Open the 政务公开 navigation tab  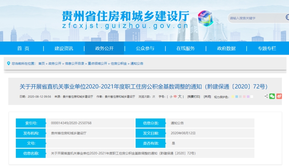104,48
